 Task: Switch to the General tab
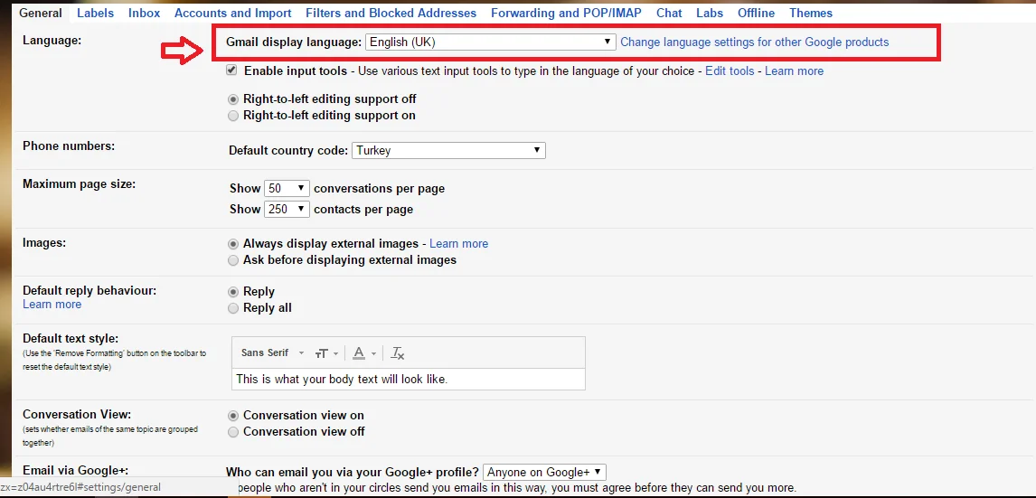coord(41,14)
